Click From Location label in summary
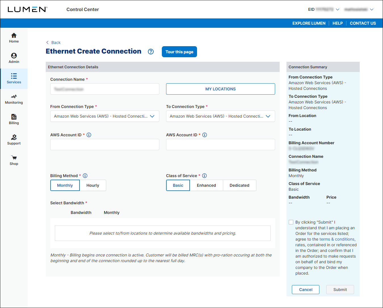 coord(302,116)
